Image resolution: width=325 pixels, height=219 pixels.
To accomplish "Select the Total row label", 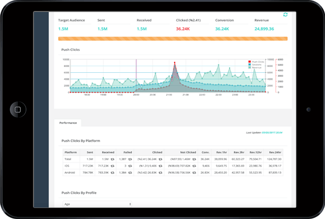I will tap(68, 159).
